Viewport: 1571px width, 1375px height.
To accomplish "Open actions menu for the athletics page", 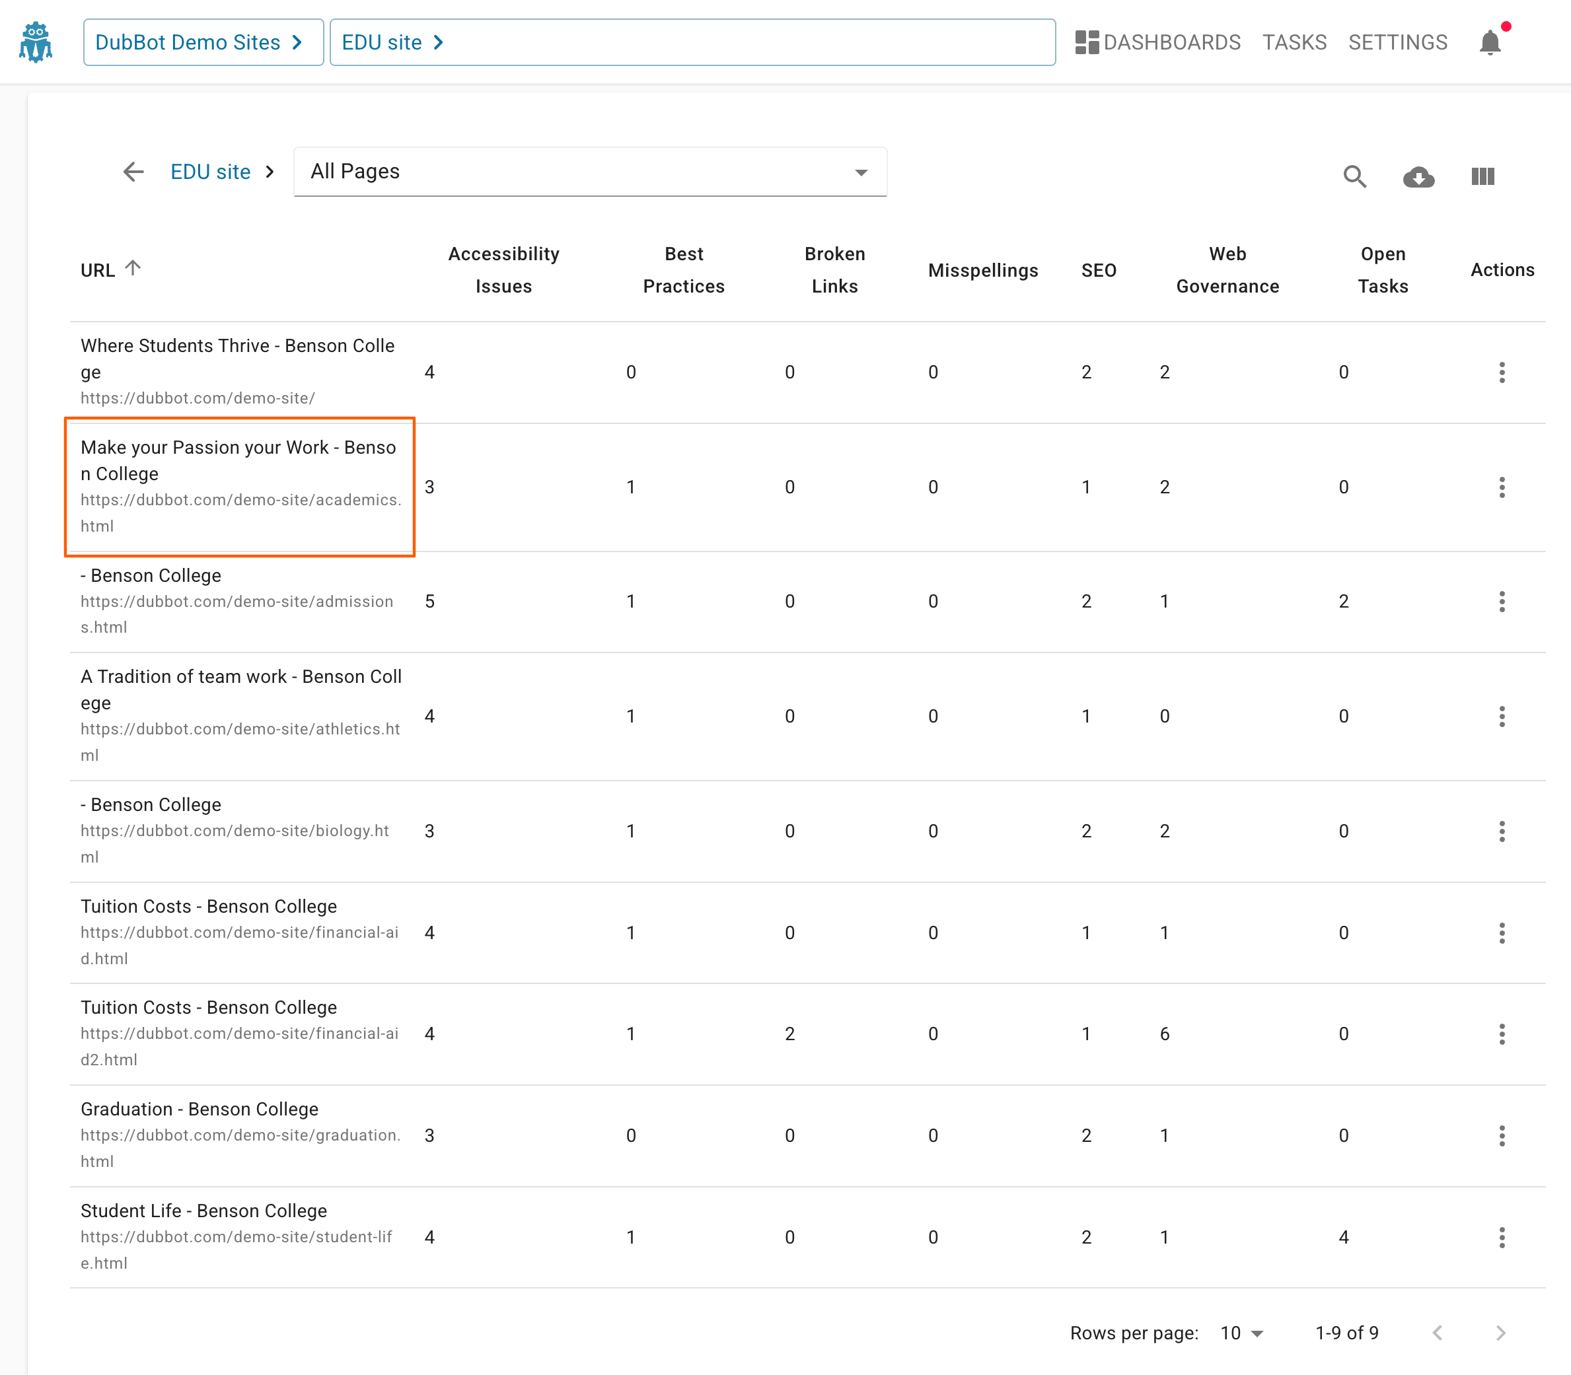I will (x=1502, y=715).
